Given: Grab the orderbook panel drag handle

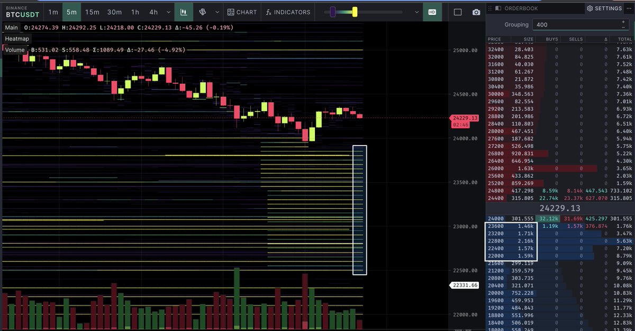Looking at the screenshot, I should (x=489, y=8).
